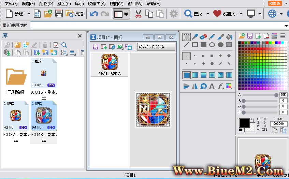Click the undo arrow in main toolbar
The image size is (289, 179).
tap(93, 14)
